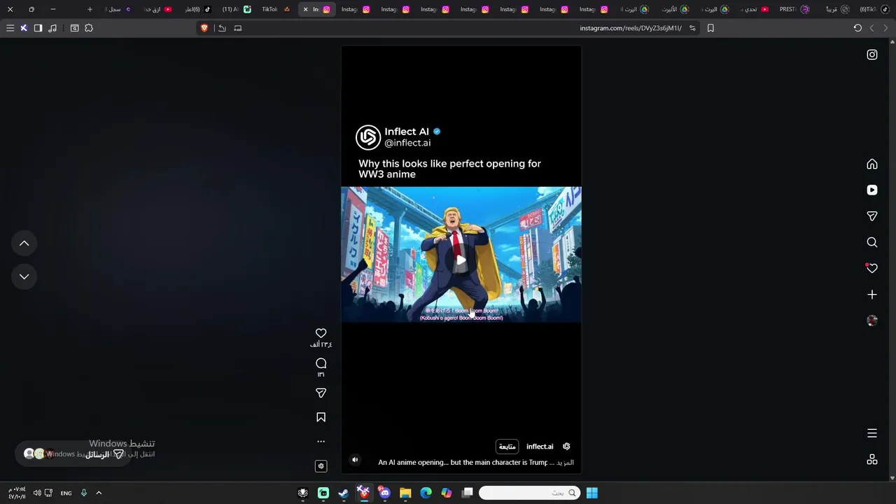Switch to the قريباً tab
This screenshot has width=896, height=504.
pyautogui.click(x=836, y=9)
